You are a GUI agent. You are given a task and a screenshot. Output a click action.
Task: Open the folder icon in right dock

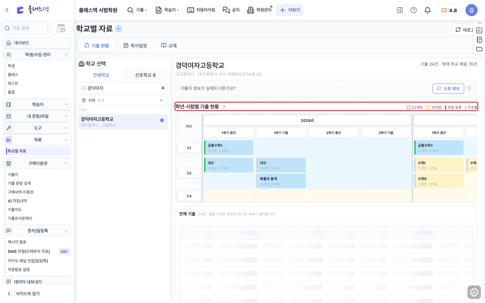point(479,49)
